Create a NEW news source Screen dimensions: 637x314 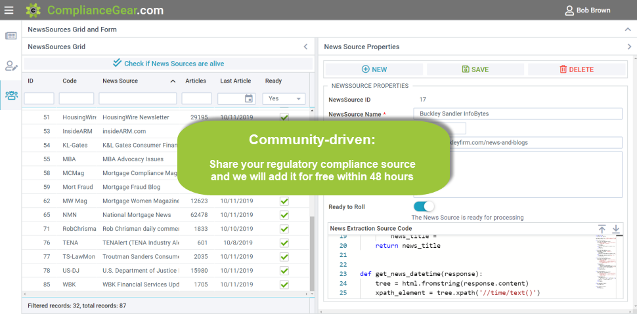point(374,69)
